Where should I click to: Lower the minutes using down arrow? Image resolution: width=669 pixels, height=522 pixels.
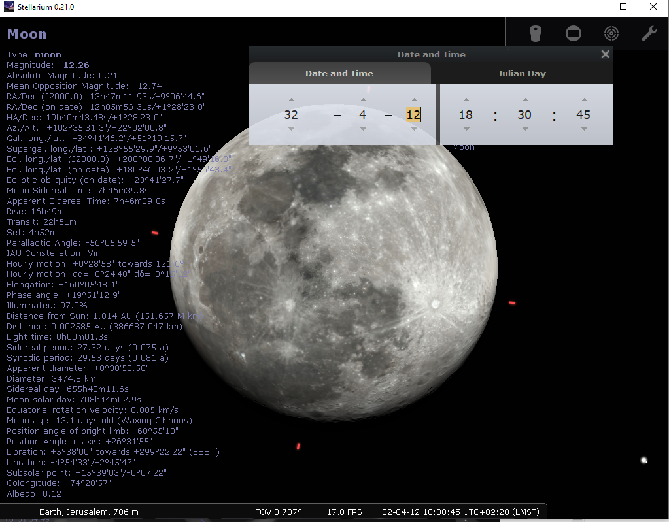pyautogui.click(x=524, y=129)
